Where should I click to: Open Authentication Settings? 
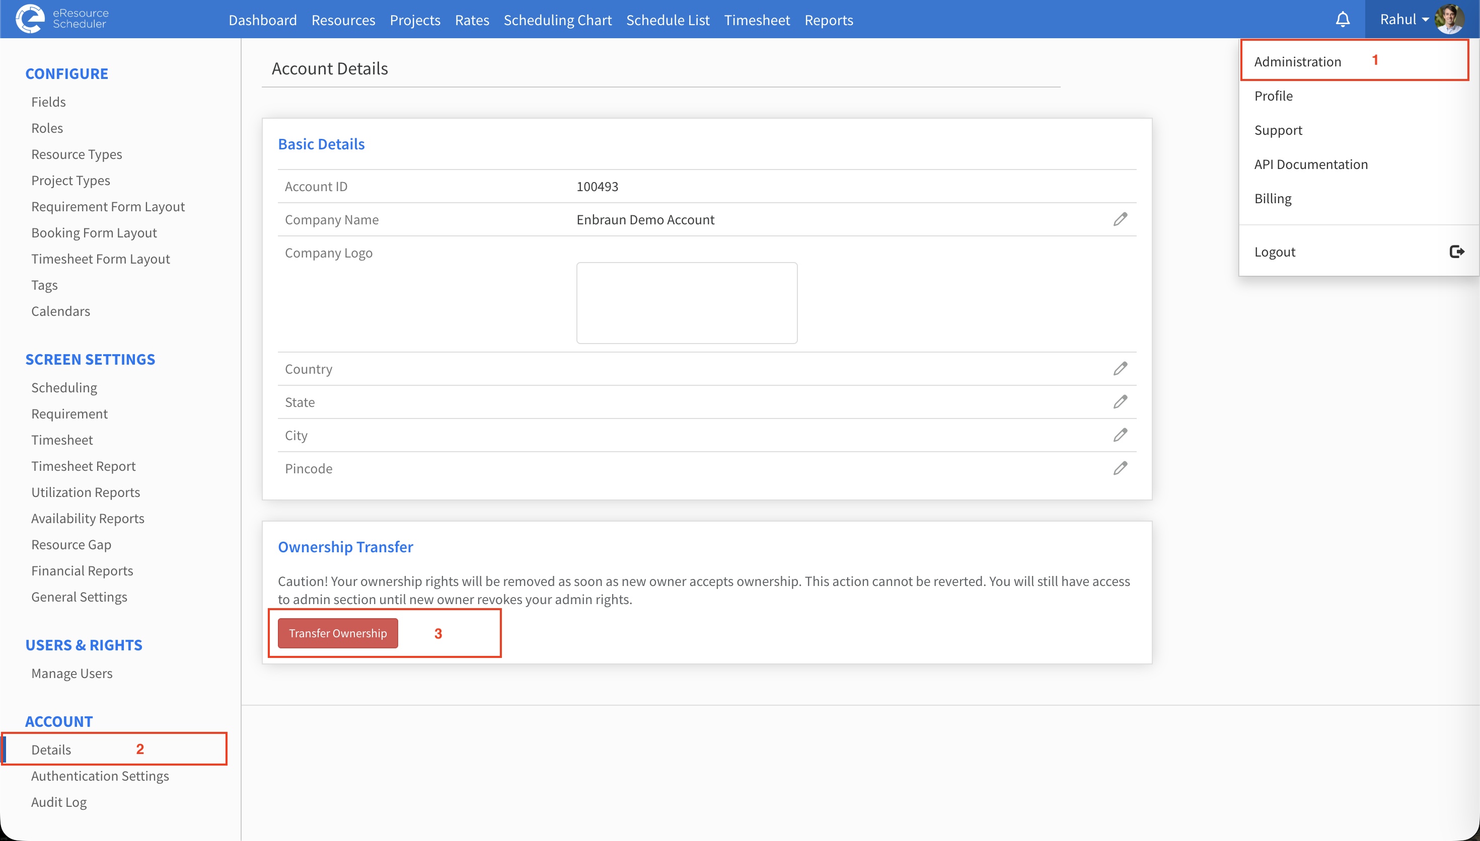tap(100, 776)
